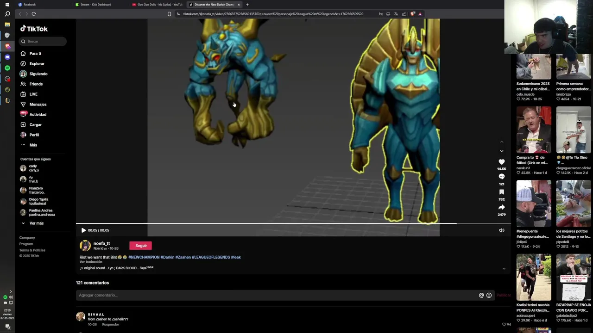593x333 pixels.
Task: Reload the page
Action: (x=34, y=14)
